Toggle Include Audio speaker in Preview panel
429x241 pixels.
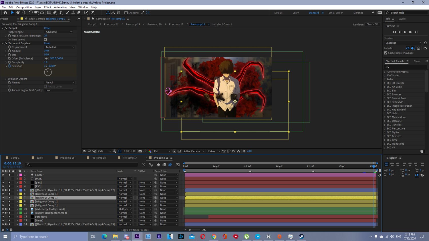coord(413,48)
